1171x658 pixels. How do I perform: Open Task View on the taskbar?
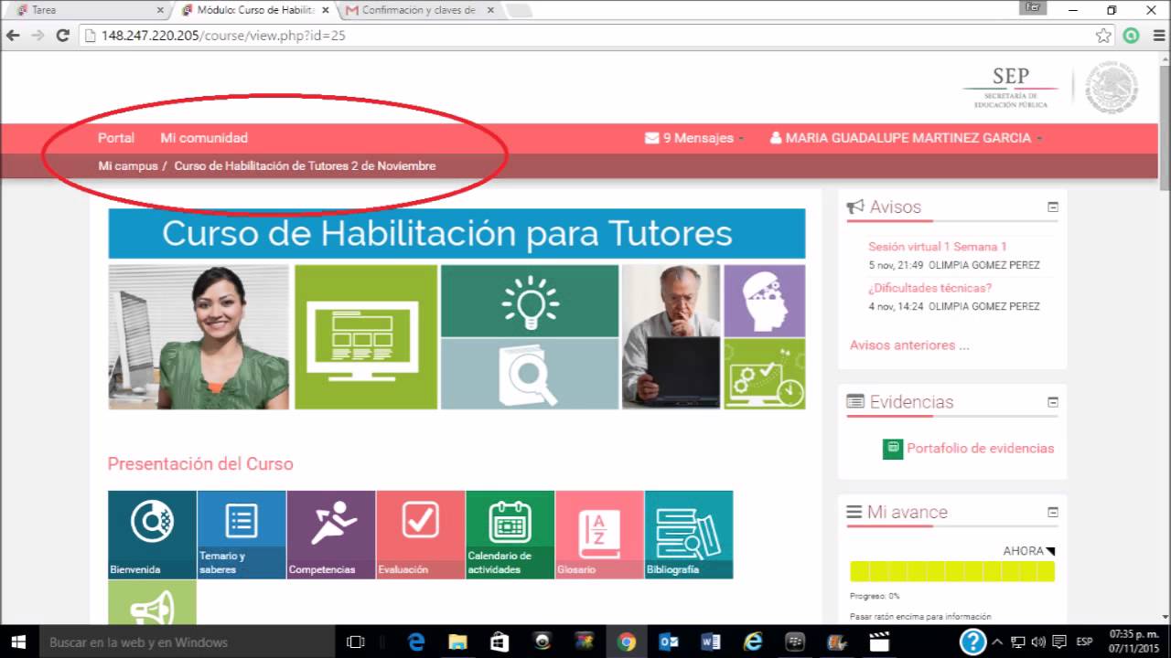click(356, 642)
